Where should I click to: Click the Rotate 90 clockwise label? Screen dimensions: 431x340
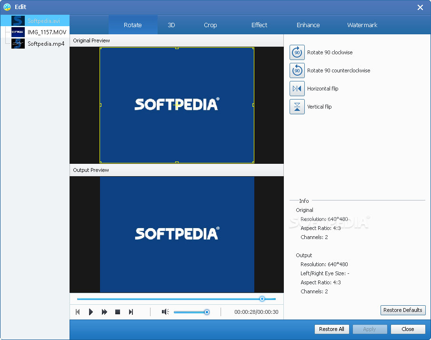pos(330,52)
